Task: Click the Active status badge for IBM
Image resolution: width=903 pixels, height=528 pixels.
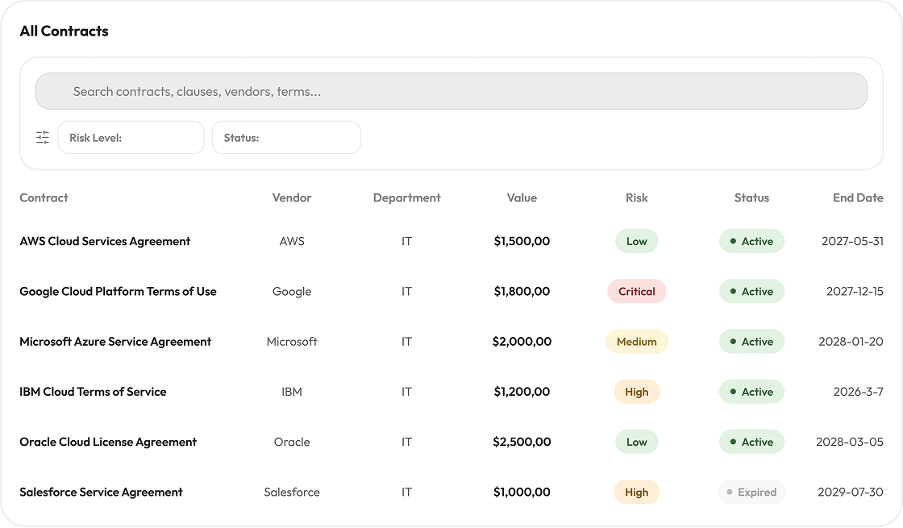Action: [751, 392]
